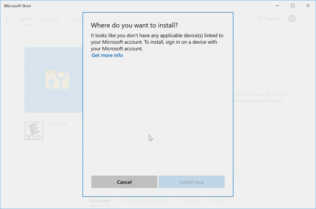Click the ESRB Everyone rating badge

point(34,131)
